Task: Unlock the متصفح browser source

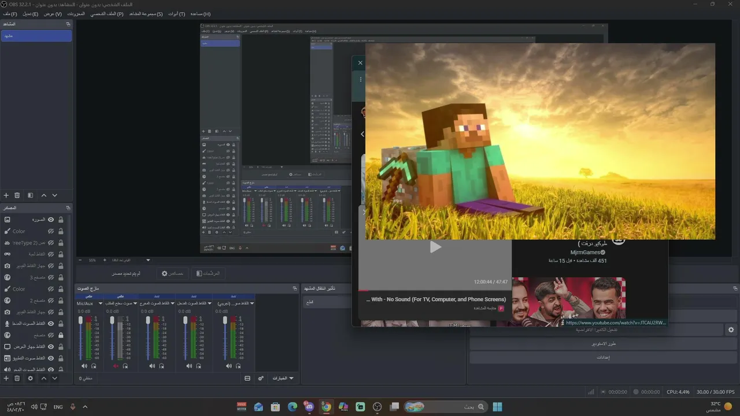Action: coord(61,335)
